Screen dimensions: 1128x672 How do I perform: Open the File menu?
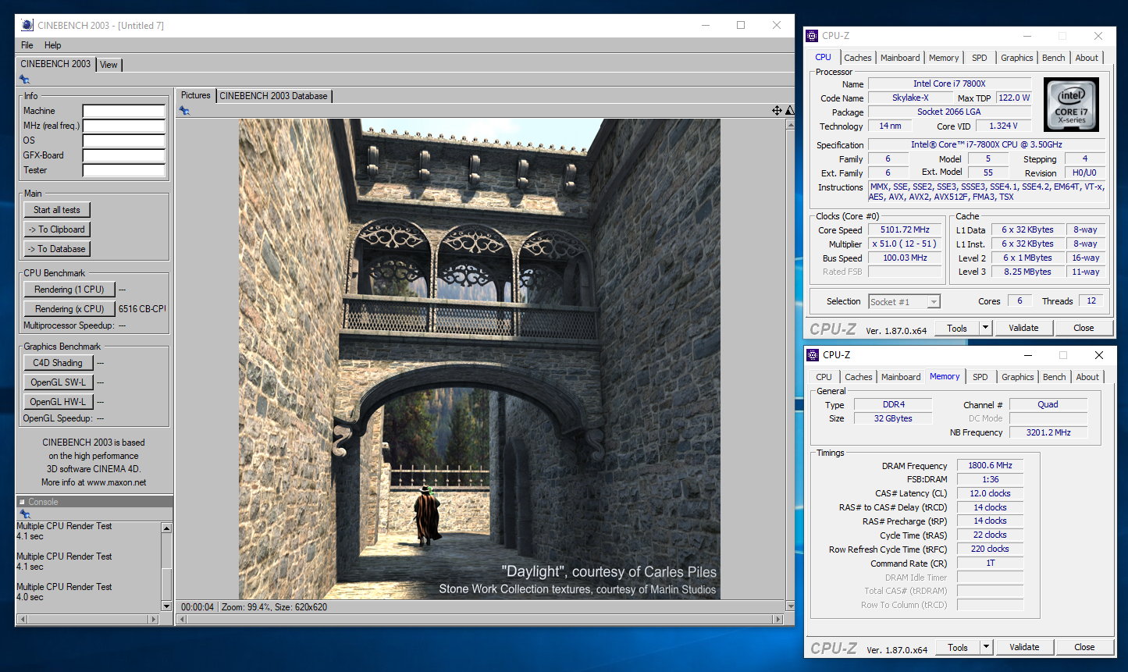[x=27, y=45]
